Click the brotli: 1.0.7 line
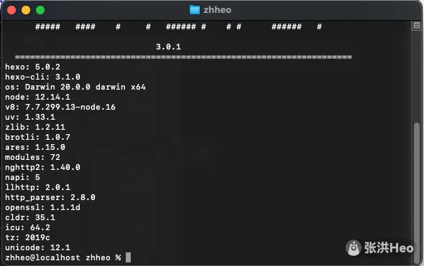The image size is (424, 266). click(x=37, y=137)
